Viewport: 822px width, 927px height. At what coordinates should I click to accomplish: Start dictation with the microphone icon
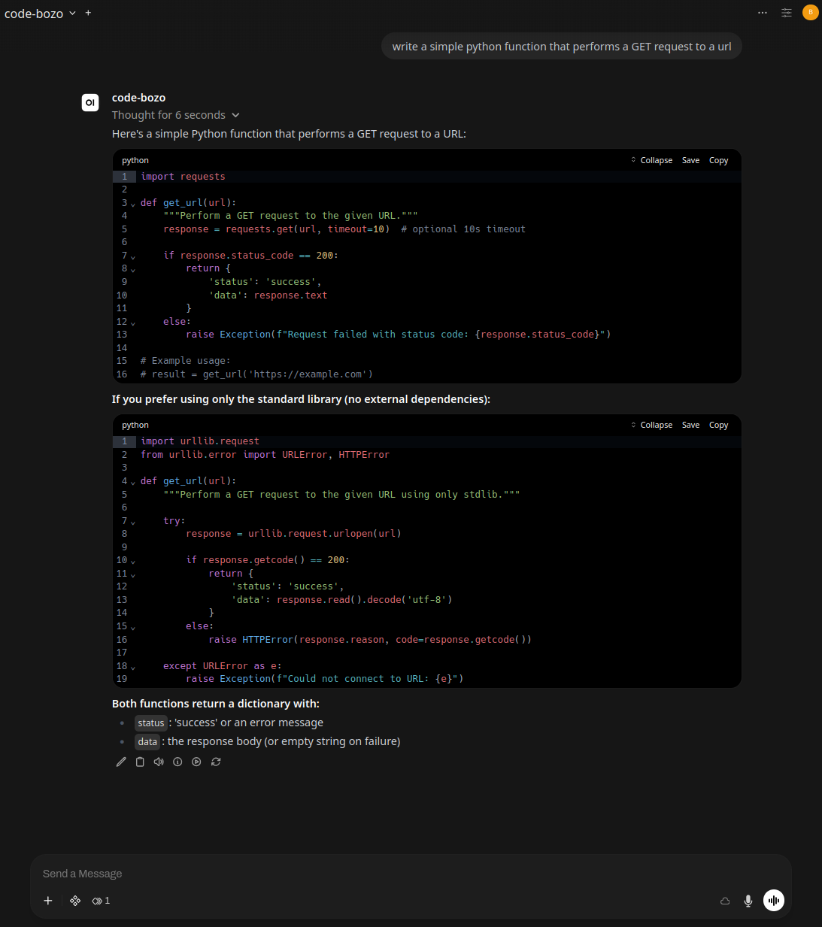(x=748, y=901)
